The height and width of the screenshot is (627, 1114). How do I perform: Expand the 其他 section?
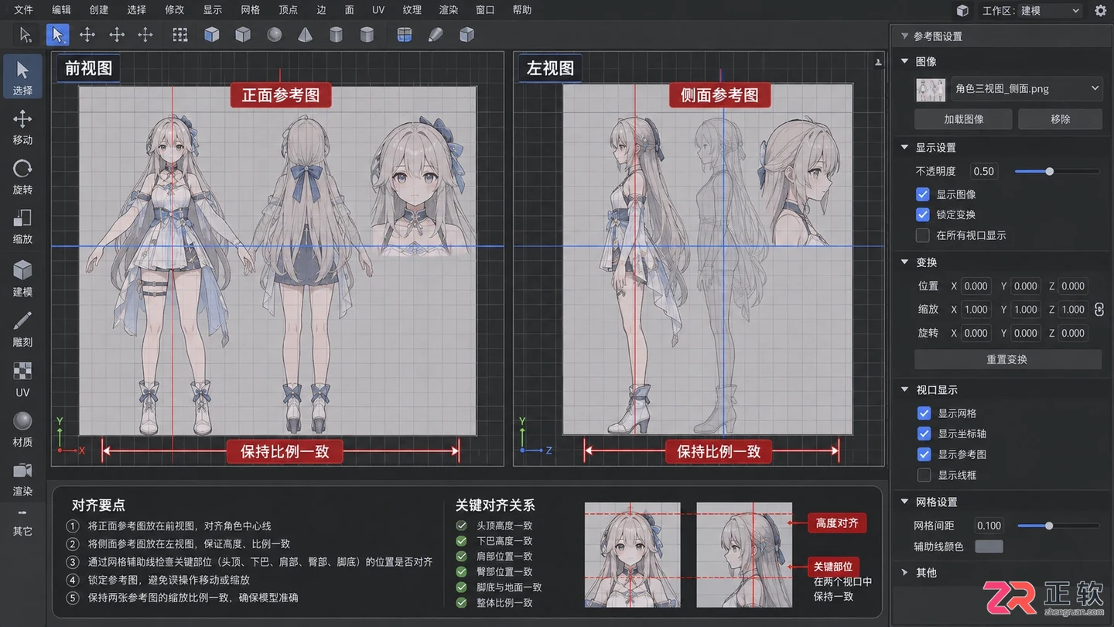pos(904,573)
